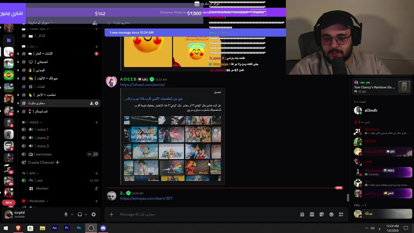Open anime collage embed image
Image resolution: width=414 pixels, height=233 pixels.
click(172, 149)
